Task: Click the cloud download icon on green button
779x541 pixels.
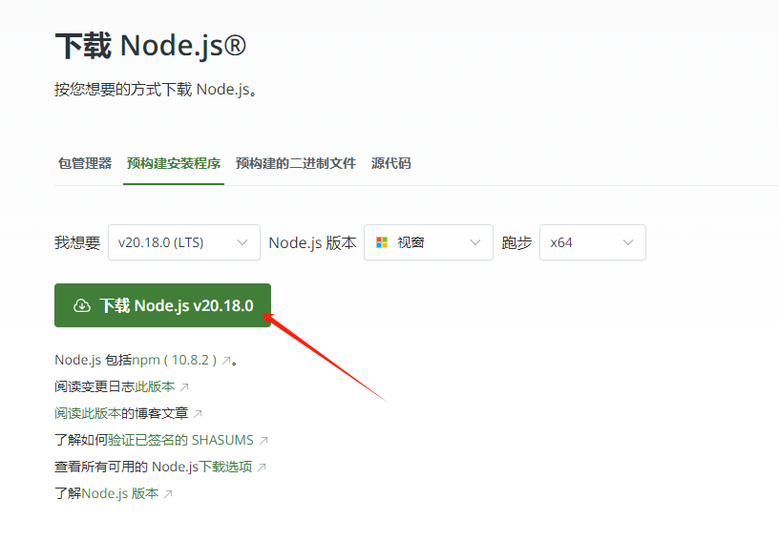Action: pyautogui.click(x=82, y=305)
